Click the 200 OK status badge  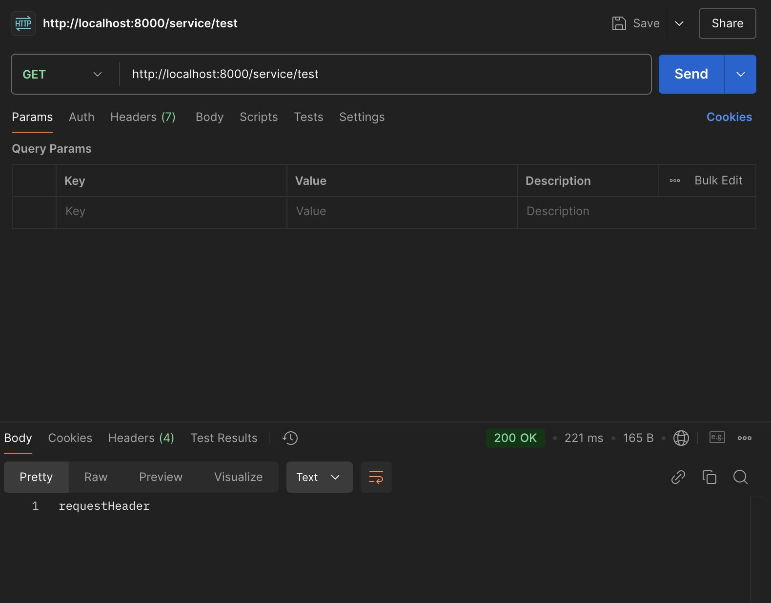[515, 438]
